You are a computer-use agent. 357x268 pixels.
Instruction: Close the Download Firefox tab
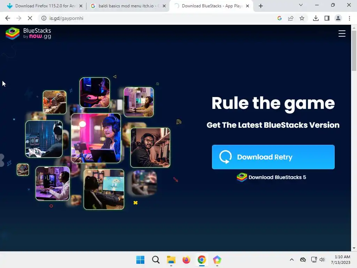[81, 6]
